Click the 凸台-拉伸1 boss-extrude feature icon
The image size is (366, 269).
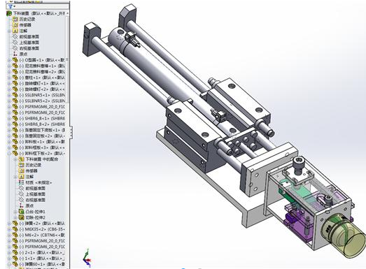[x=21, y=212]
